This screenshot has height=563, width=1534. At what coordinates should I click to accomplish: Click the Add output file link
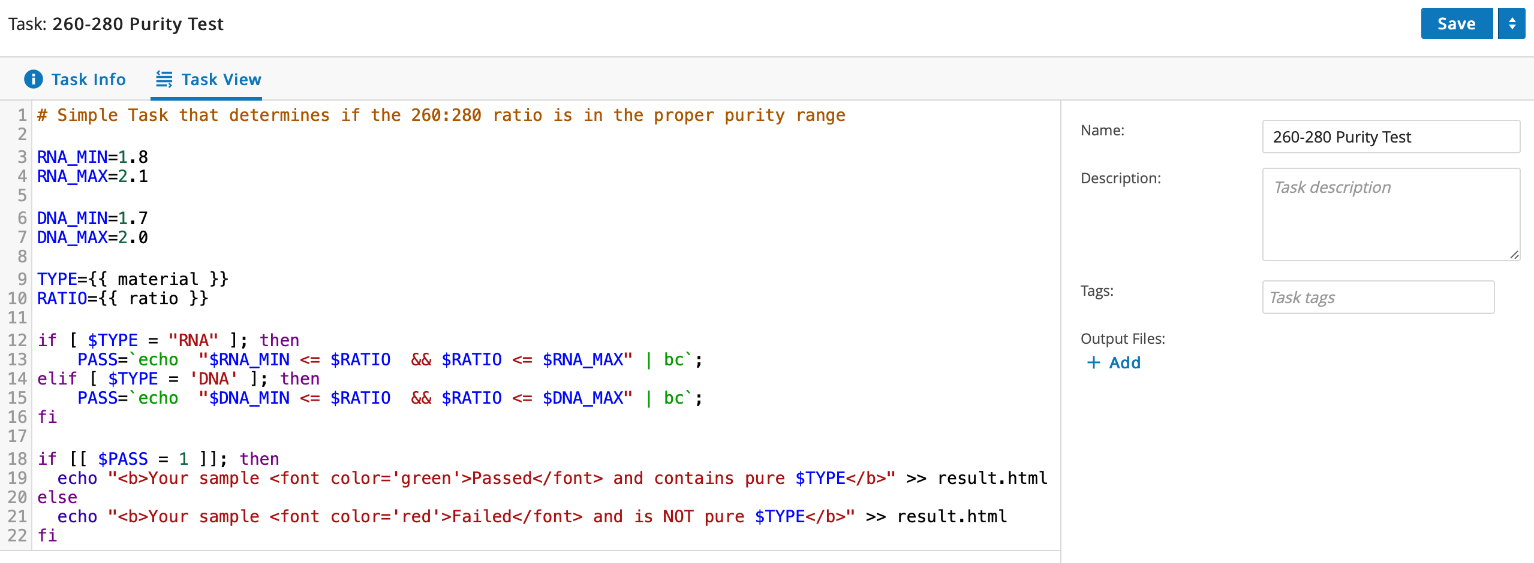[x=1114, y=362]
